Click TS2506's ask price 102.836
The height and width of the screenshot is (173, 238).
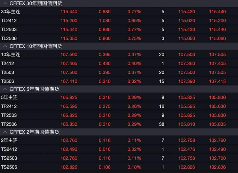(x=217, y=167)
